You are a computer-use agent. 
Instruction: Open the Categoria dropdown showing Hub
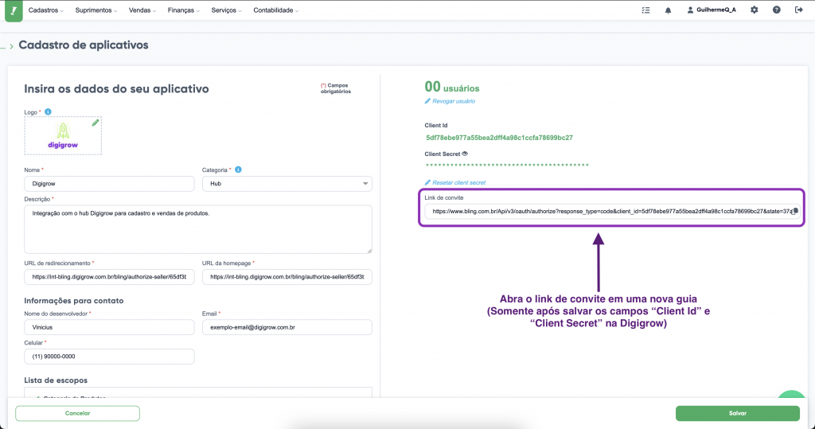pos(287,184)
